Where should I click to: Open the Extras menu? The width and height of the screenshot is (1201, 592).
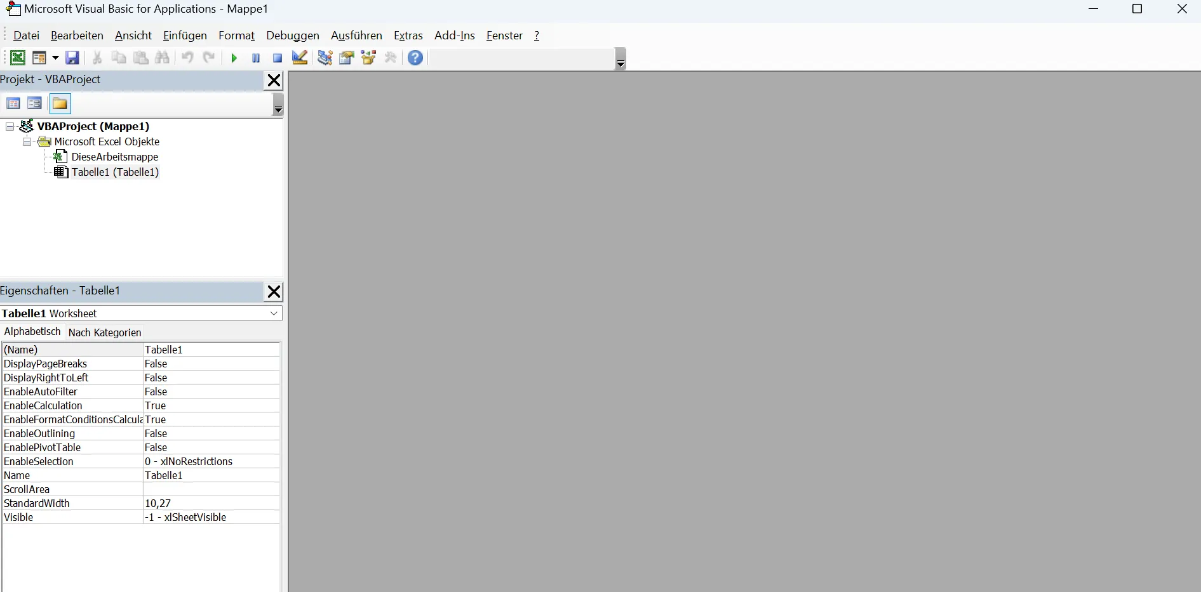tap(408, 36)
